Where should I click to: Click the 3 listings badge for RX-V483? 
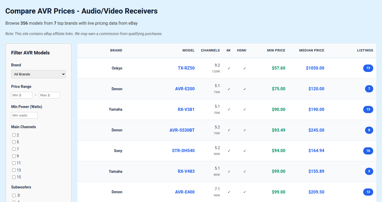click(369, 171)
